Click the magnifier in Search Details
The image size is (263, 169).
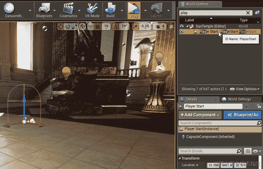pos(239,151)
